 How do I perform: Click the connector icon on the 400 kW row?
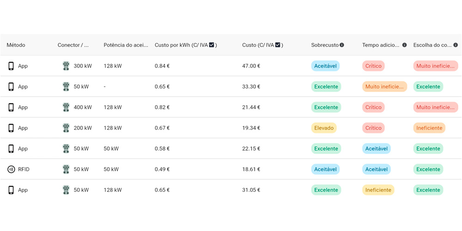pos(66,107)
